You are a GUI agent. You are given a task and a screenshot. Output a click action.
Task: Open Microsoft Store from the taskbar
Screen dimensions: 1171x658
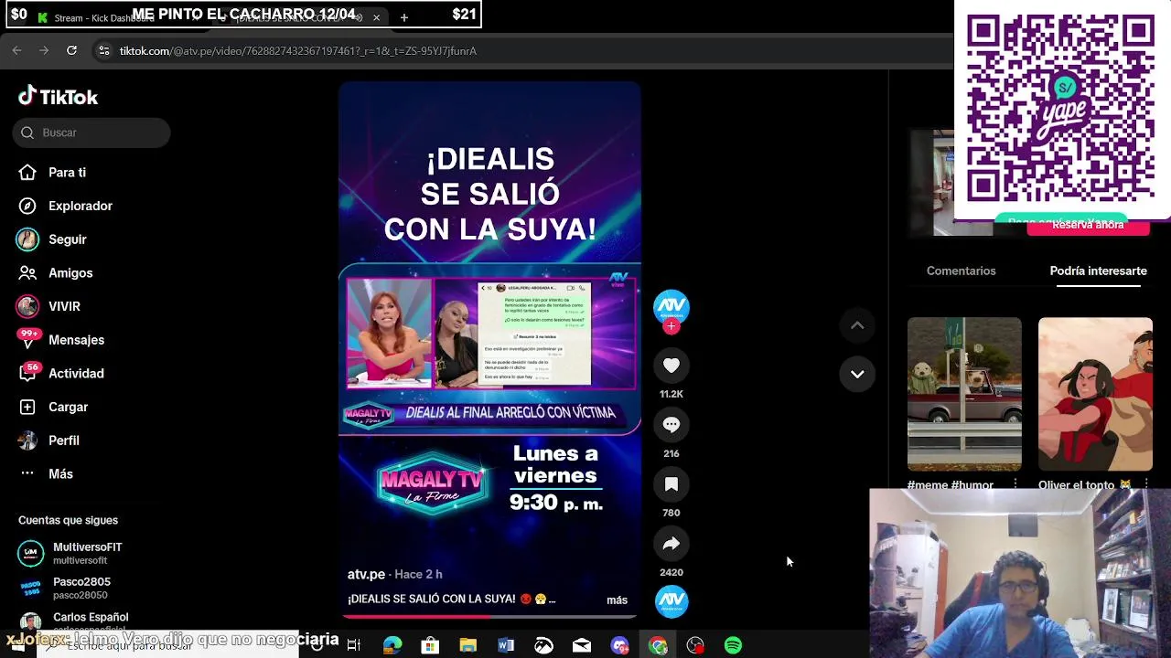[x=430, y=645]
